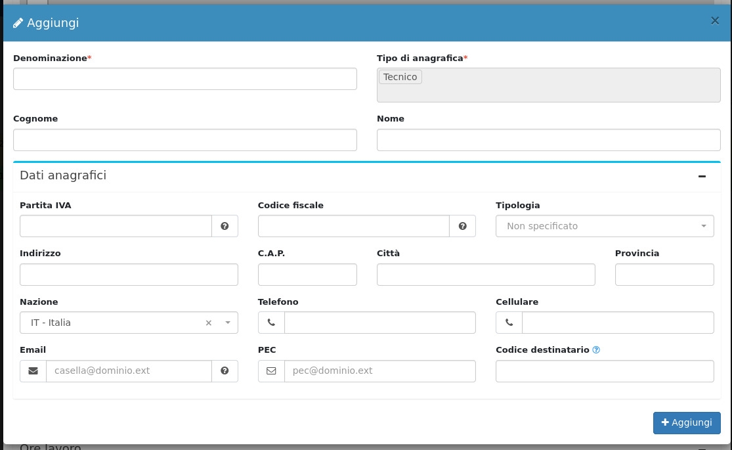The width and height of the screenshot is (732, 450).
Task: Click the Partita IVA help question icon
Action: (225, 226)
